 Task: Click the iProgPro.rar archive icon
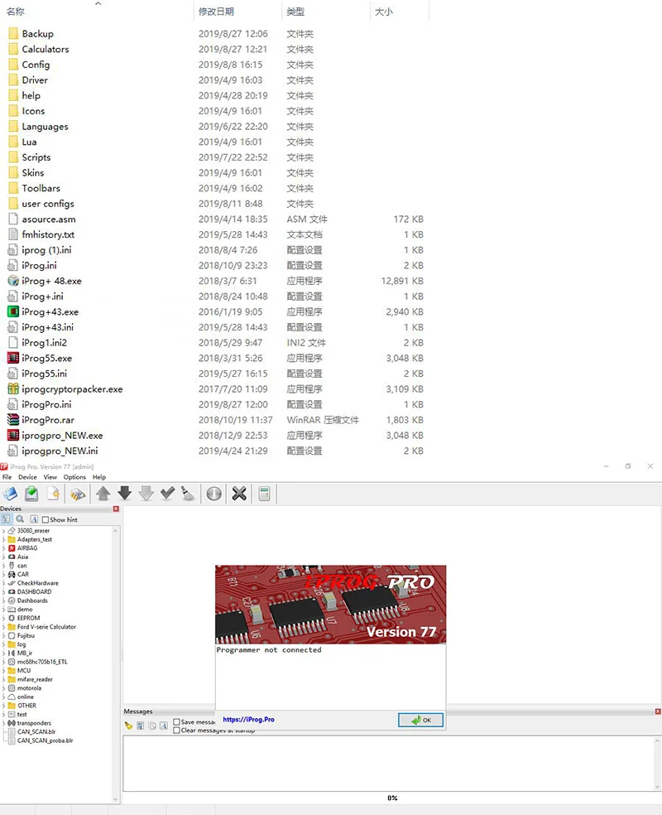pyautogui.click(x=13, y=419)
